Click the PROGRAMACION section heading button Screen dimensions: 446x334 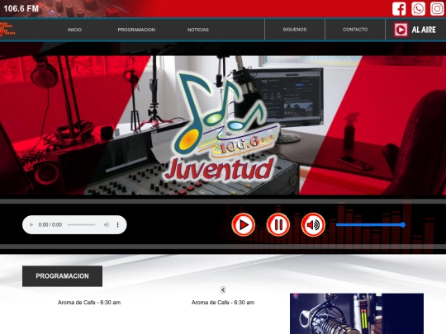(x=62, y=276)
